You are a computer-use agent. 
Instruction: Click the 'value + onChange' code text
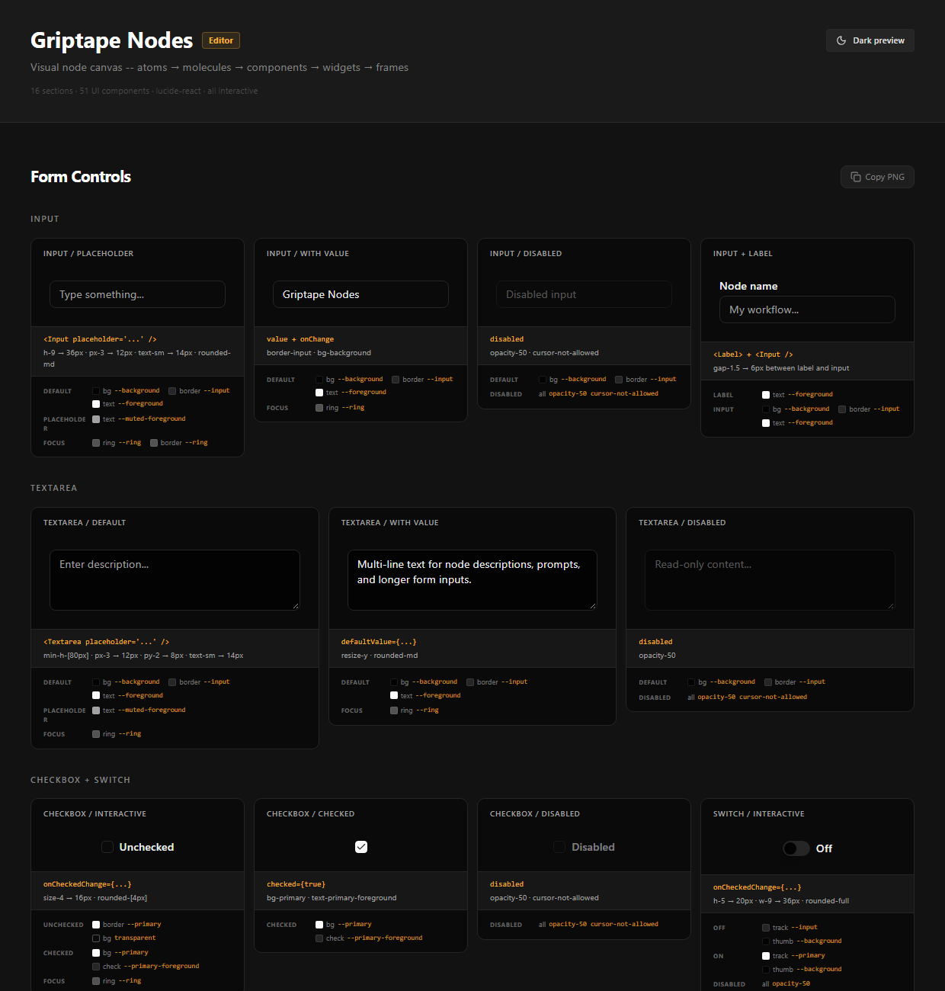point(300,339)
